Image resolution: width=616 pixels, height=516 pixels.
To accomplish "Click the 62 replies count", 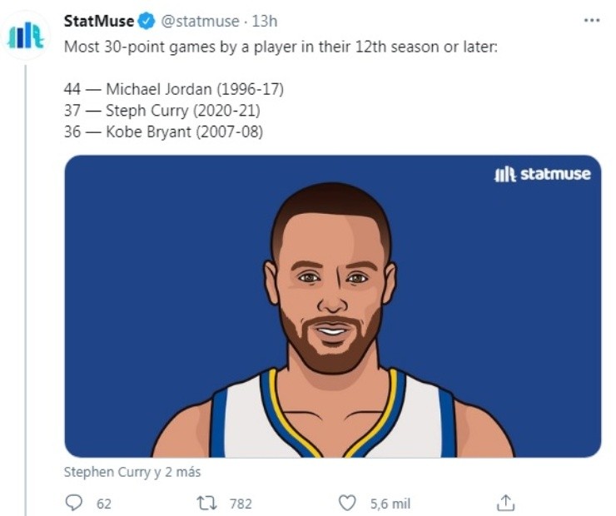I will coord(104,504).
